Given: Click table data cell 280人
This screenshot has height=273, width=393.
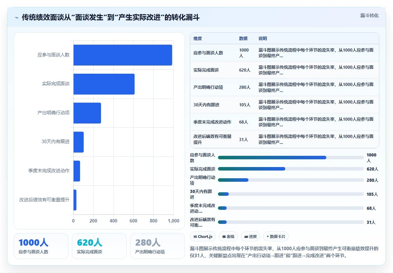Looking at the screenshot, I should coord(245,87).
